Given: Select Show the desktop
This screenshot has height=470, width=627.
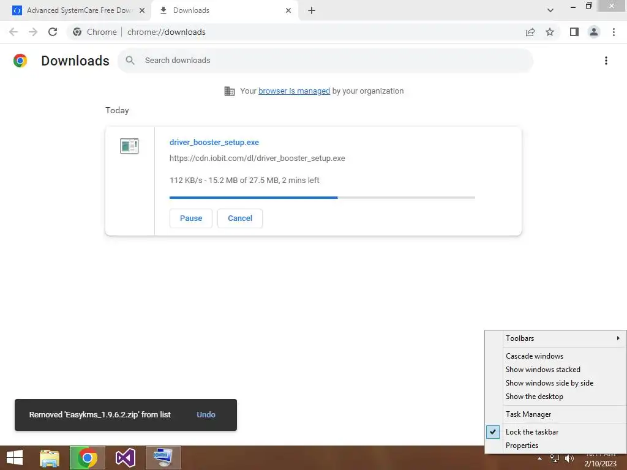Looking at the screenshot, I should click(534, 397).
